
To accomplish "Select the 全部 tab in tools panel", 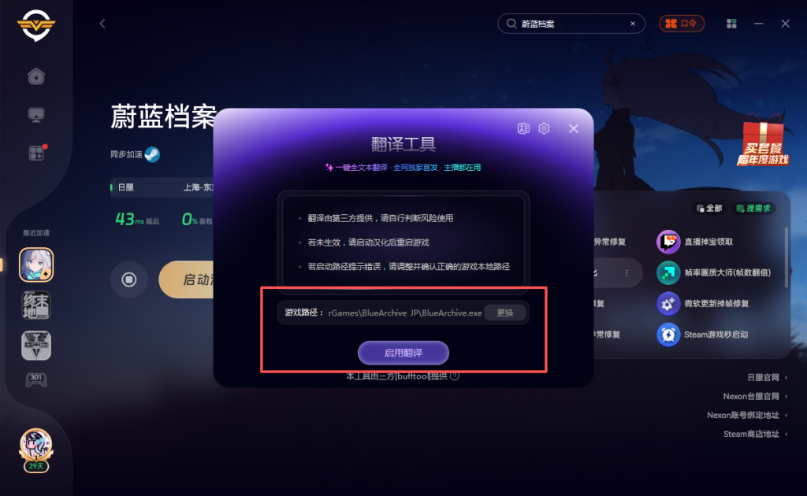I will [709, 208].
